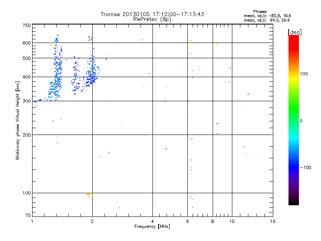
Task: Click the x-axis '1' tick label
Action: pyautogui.click(x=32, y=221)
